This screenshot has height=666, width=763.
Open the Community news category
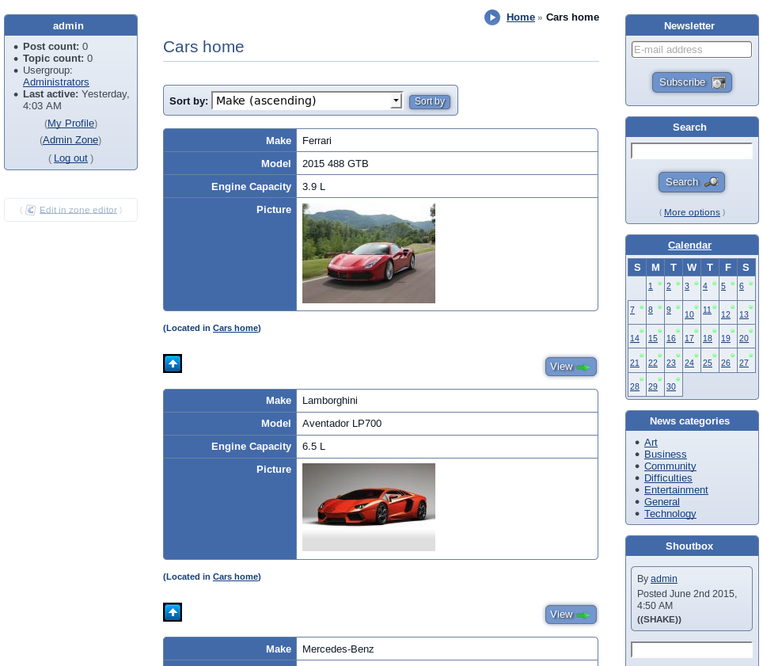[670, 466]
